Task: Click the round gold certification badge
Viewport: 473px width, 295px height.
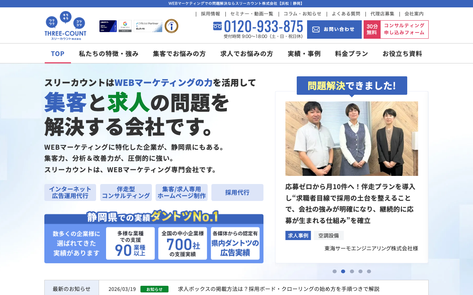Action: [171, 26]
